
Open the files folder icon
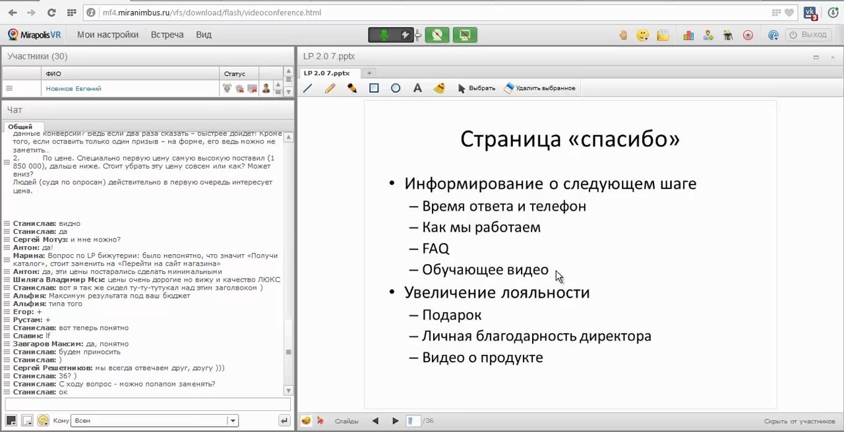click(x=663, y=35)
